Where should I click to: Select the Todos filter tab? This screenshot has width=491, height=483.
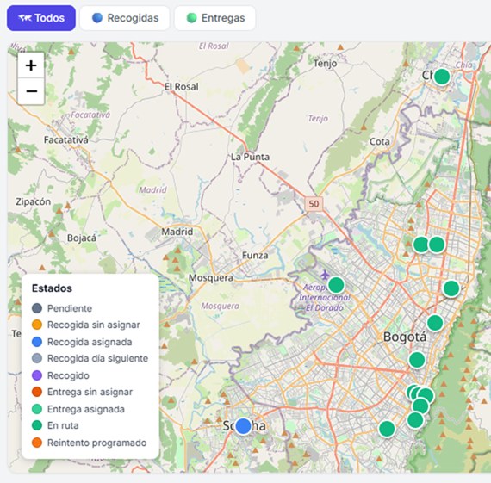point(41,18)
